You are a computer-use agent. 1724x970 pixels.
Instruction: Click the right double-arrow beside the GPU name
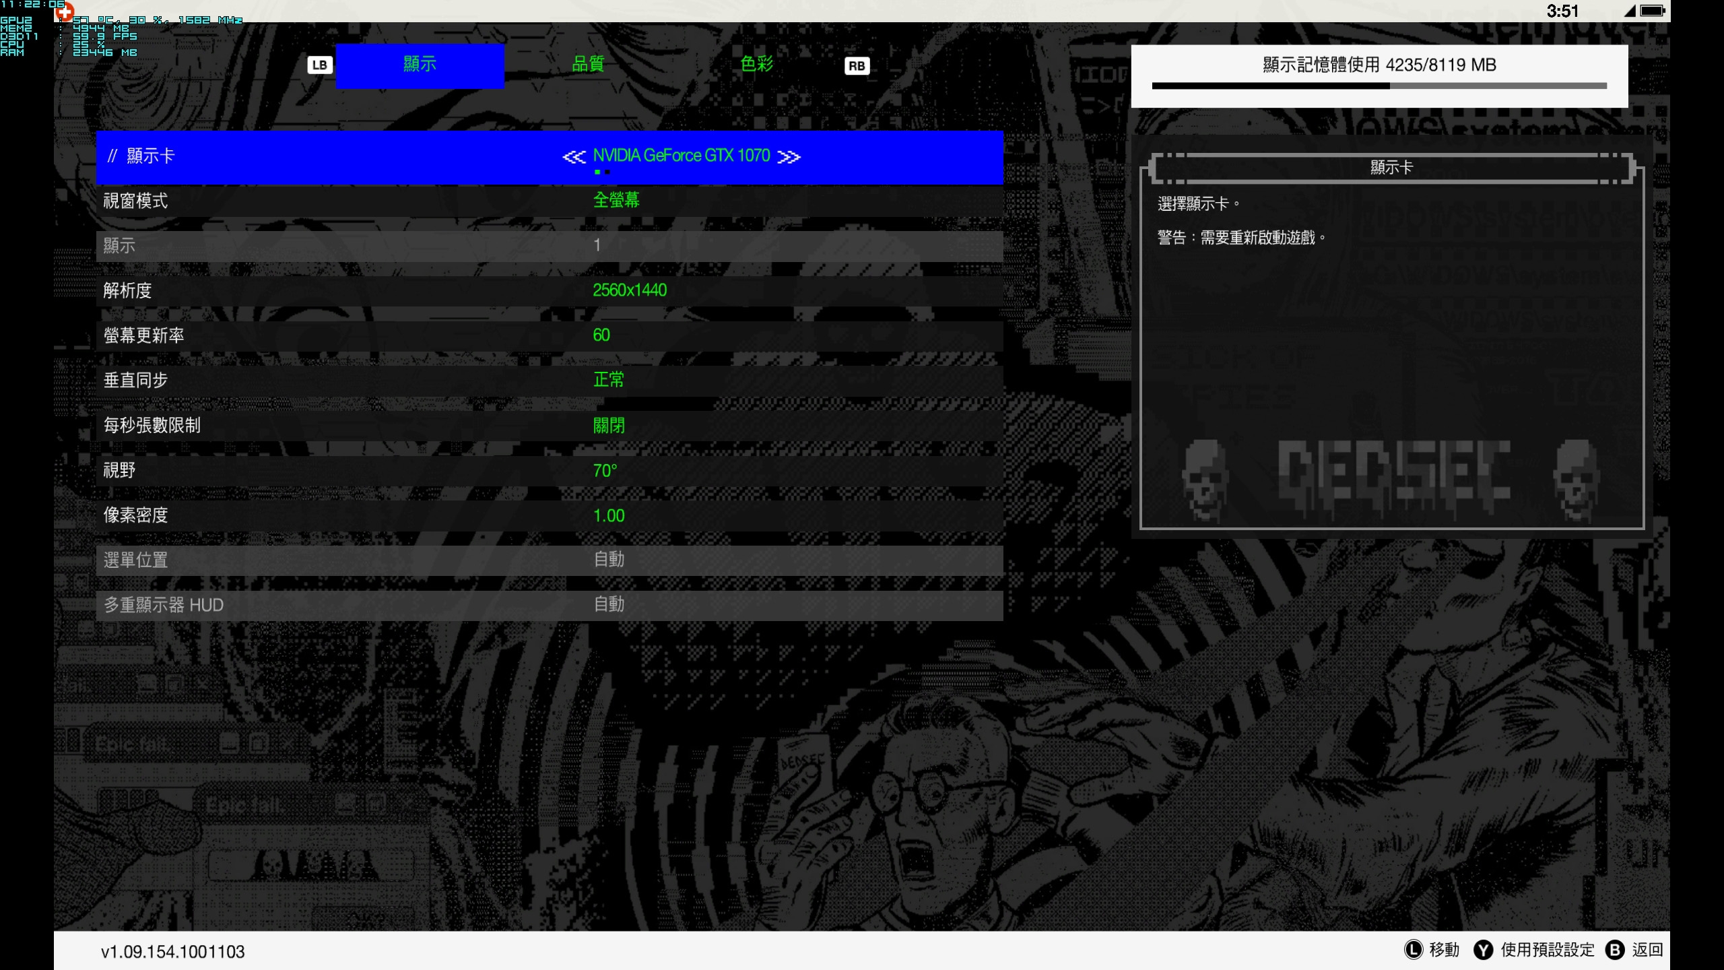[x=789, y=157]
